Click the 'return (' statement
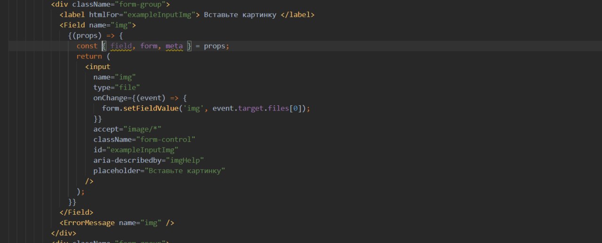 pyautogui.click(x=93, y=56)
